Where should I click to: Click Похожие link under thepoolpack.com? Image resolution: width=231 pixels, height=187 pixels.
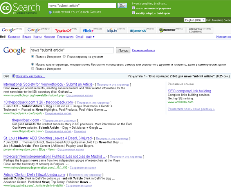coord(80,131)
